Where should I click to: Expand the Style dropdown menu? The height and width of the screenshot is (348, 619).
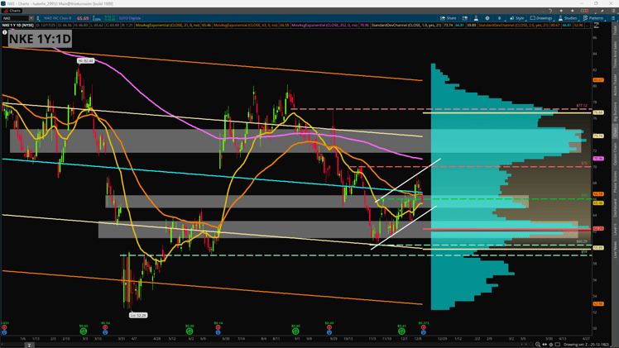point(516,18)
